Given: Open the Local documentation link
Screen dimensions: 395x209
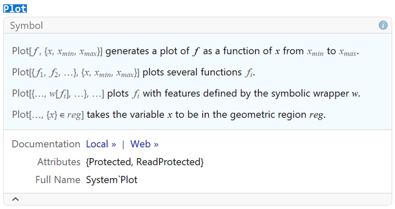Looking at the screenshot, I should click(101, 144).
